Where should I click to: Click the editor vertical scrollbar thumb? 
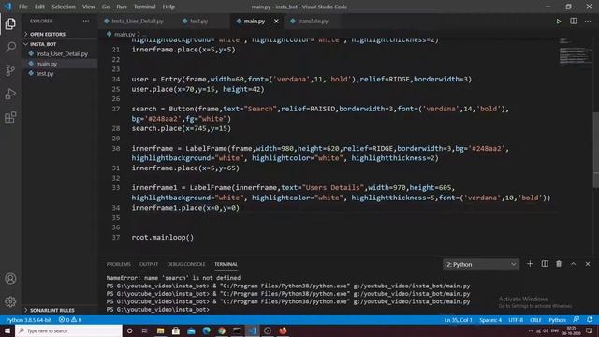click(595, 150)
